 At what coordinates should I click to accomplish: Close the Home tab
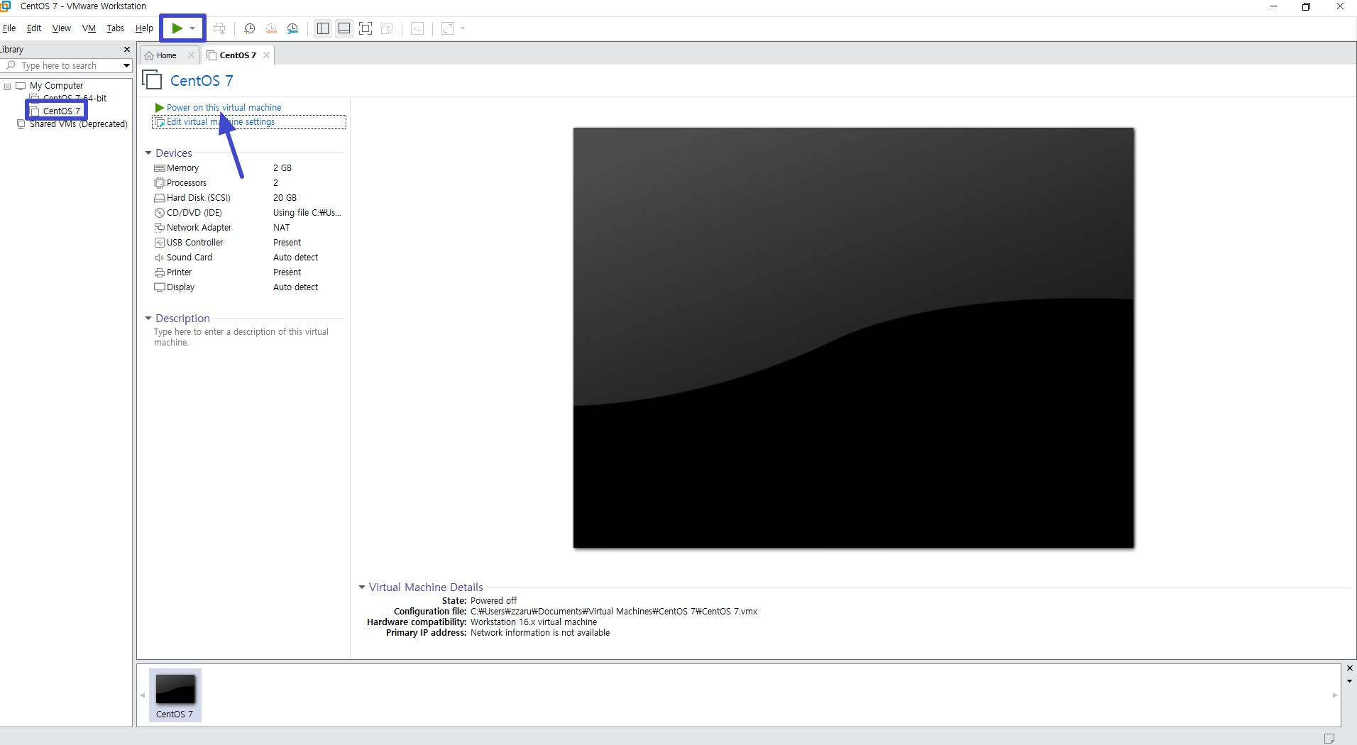(191, 55)
